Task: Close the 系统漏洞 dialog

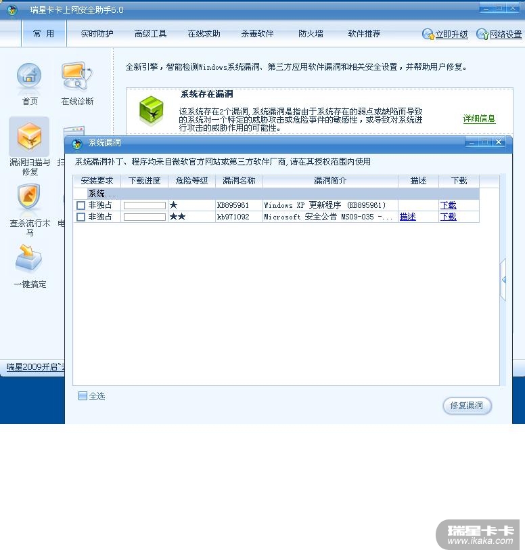Action: coord(499,142)
